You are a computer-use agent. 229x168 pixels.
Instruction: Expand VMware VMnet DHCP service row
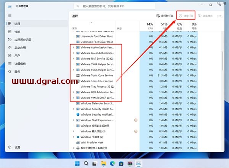point(73,98)
